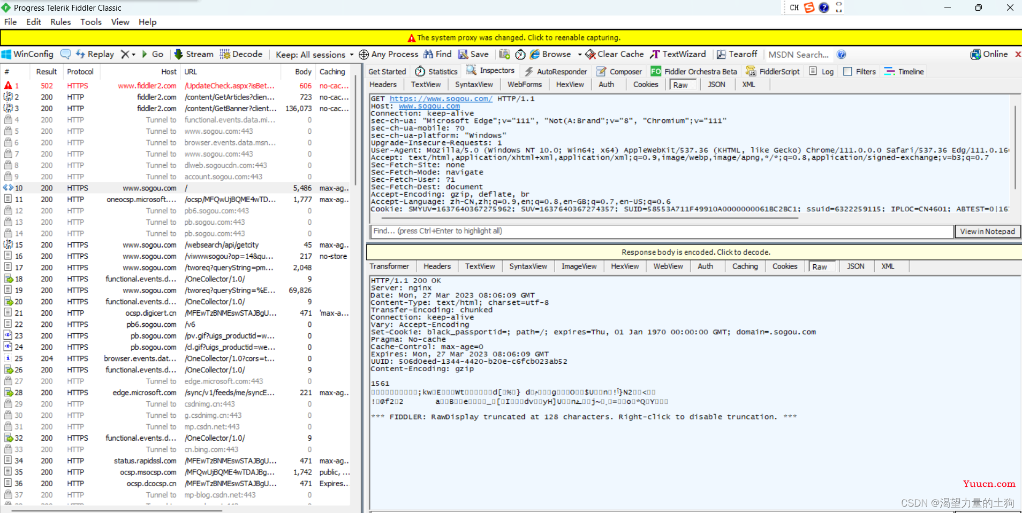This screenshot has width=1022, height=513.
Task: Select the request WebForms inspector tab
Action: coord(525,85)
